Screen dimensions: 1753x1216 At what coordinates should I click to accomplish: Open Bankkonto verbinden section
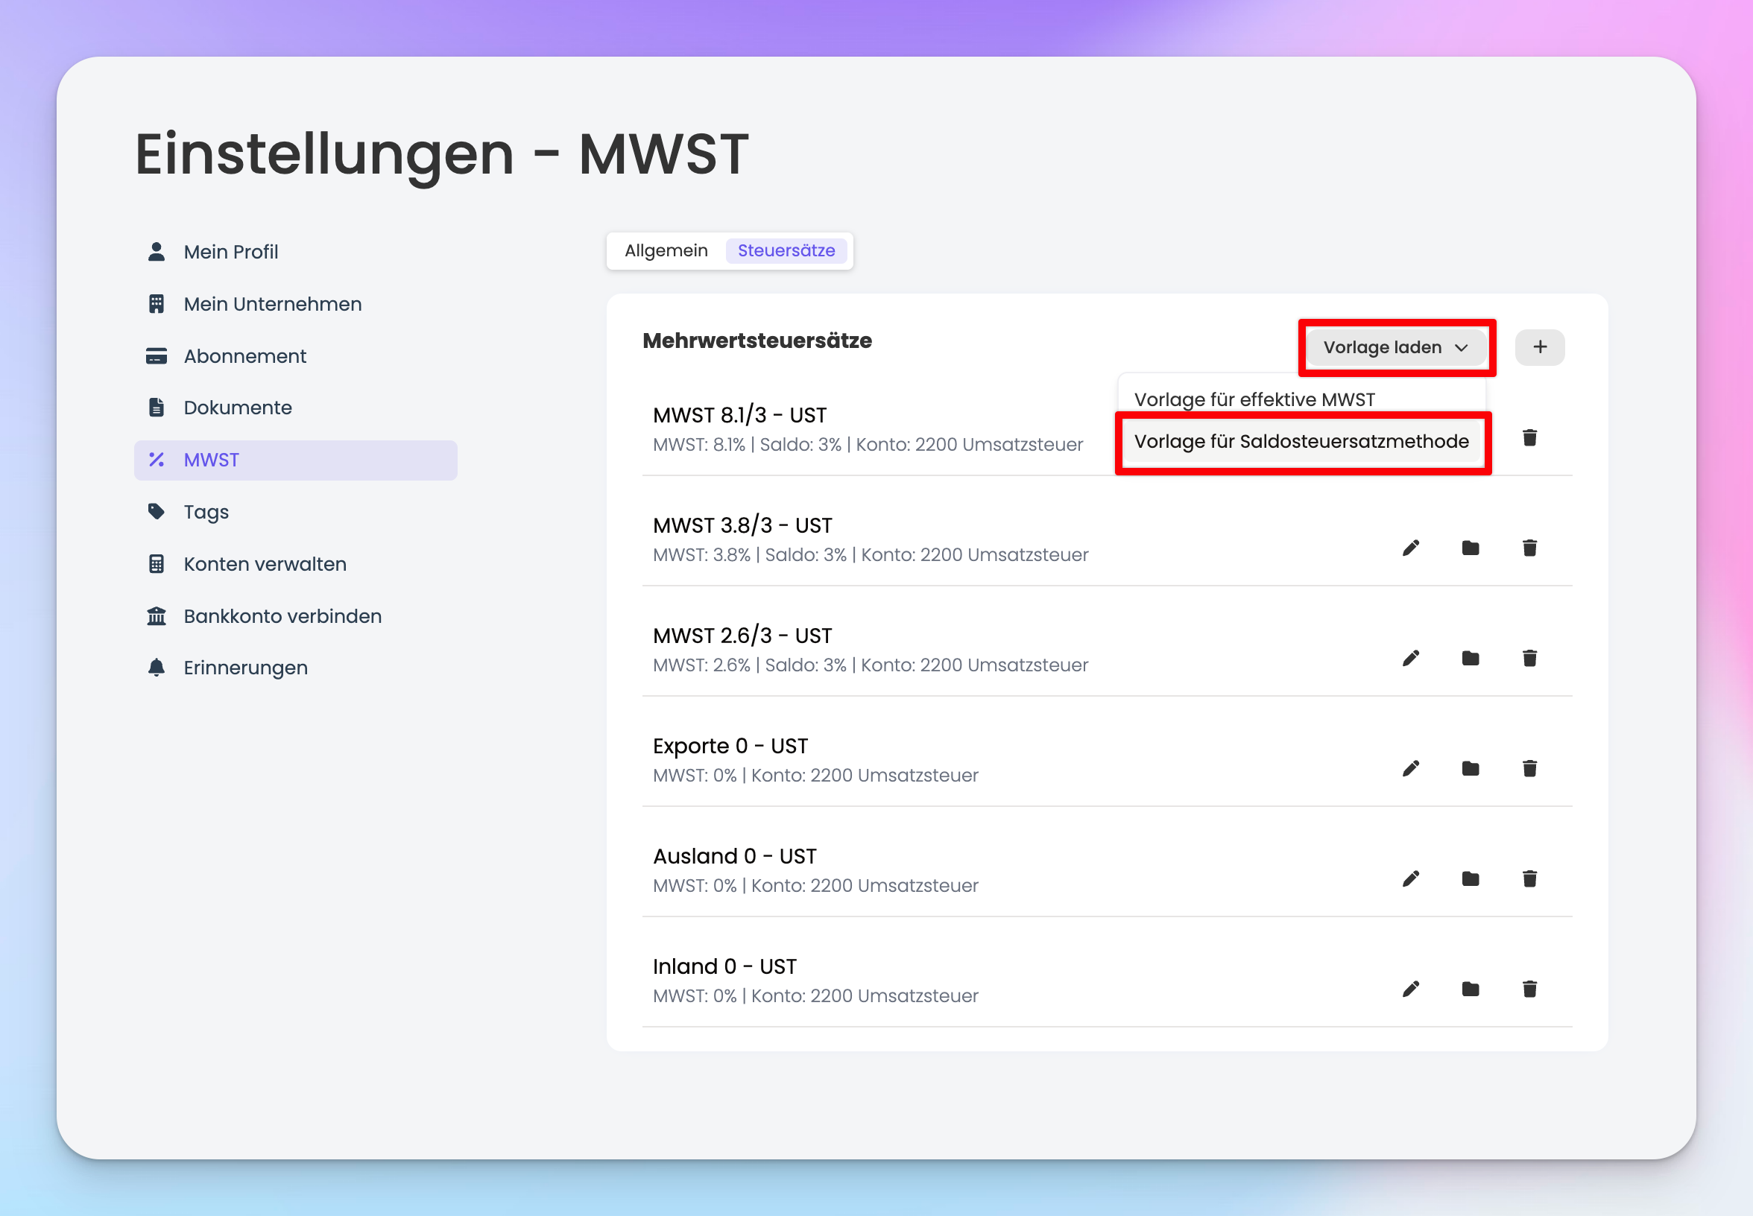pyautogui.click(x=282, y=616)
